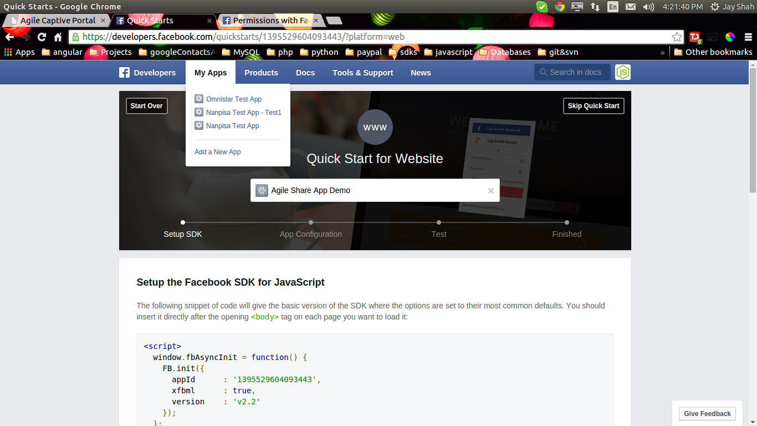Image resolution: width=757 pixels, height=426 pixels.
Task: Click the WWW circle icon
Action: pyautogui.click(x=375, y=127)
